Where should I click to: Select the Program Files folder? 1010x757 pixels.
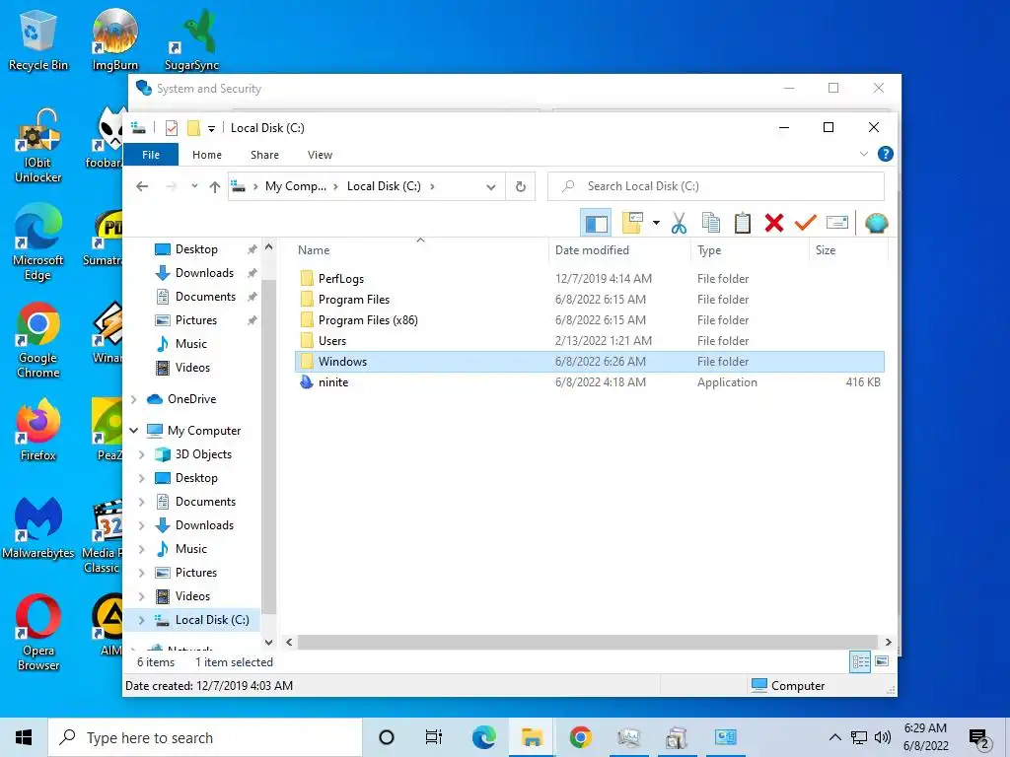tap(354, 300)
